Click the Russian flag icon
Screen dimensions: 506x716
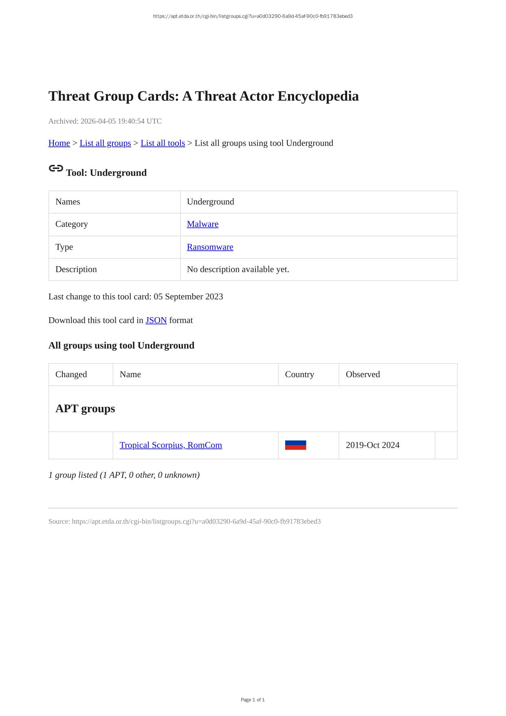[295, 445]
